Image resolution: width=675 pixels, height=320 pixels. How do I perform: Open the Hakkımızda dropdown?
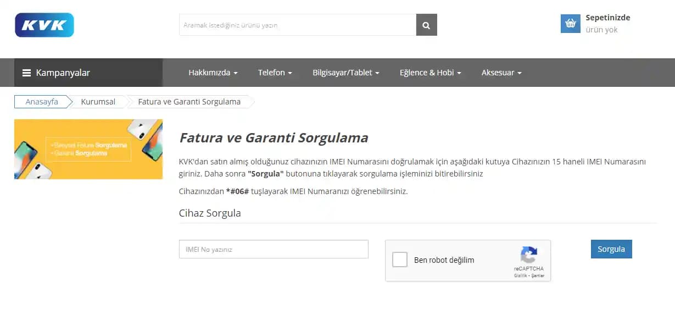click(x=213, y=72)
